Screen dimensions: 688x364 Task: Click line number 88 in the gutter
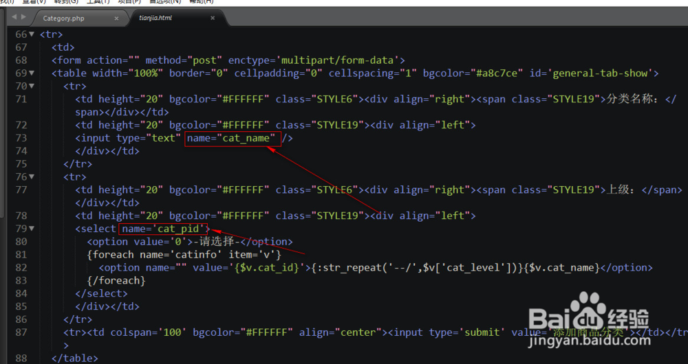pyautogui.click(x=21, y=359)
